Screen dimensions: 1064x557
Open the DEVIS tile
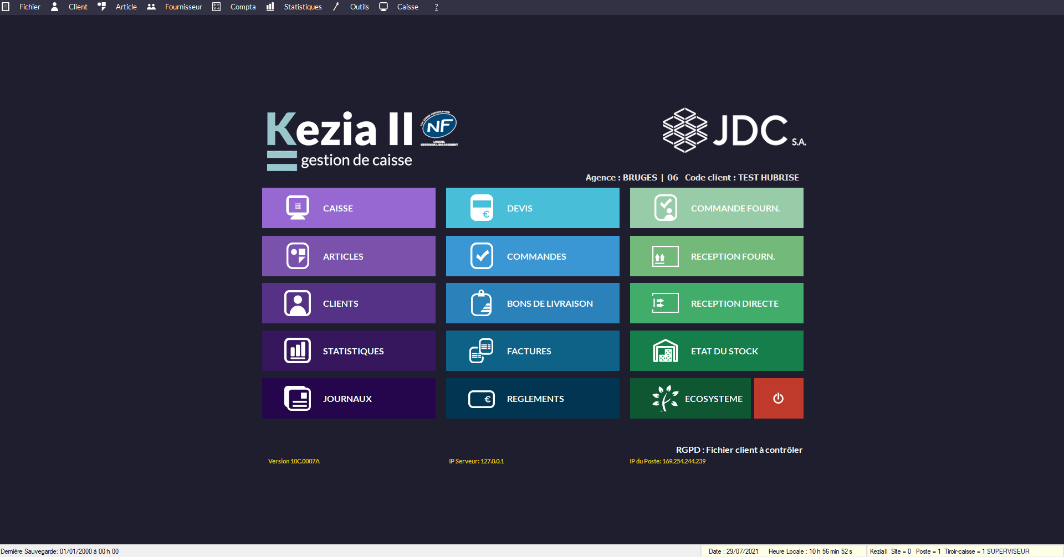click(533, 208)
